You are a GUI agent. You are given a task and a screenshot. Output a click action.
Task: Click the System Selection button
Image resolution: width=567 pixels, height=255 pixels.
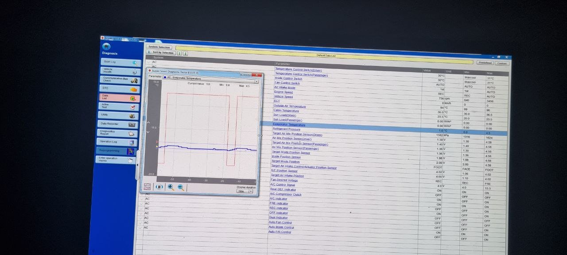(159, 47)
